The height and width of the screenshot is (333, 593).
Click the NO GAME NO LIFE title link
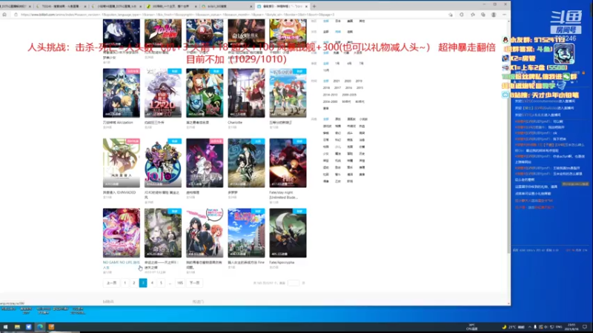121,265
